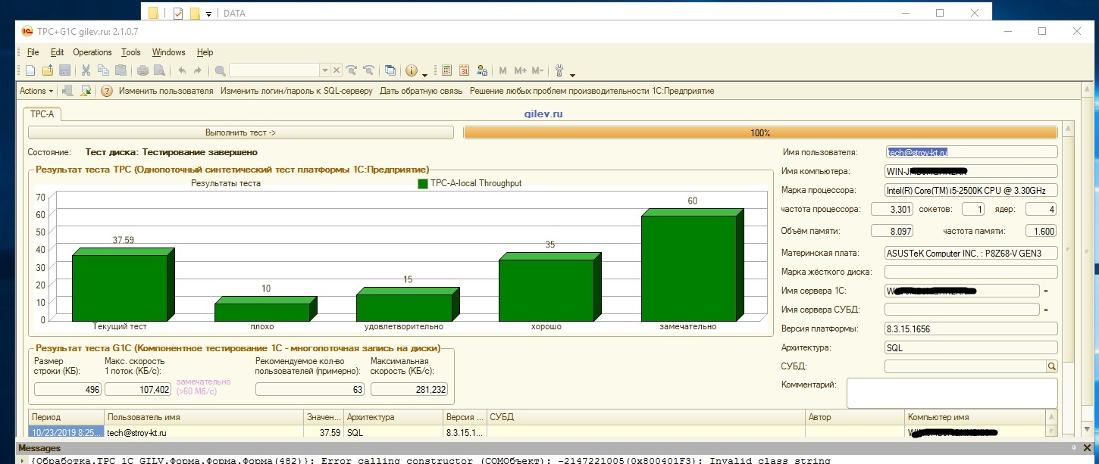Select the TPC-A tab
The image size is (1099, 464).
[x=42, y=114]
